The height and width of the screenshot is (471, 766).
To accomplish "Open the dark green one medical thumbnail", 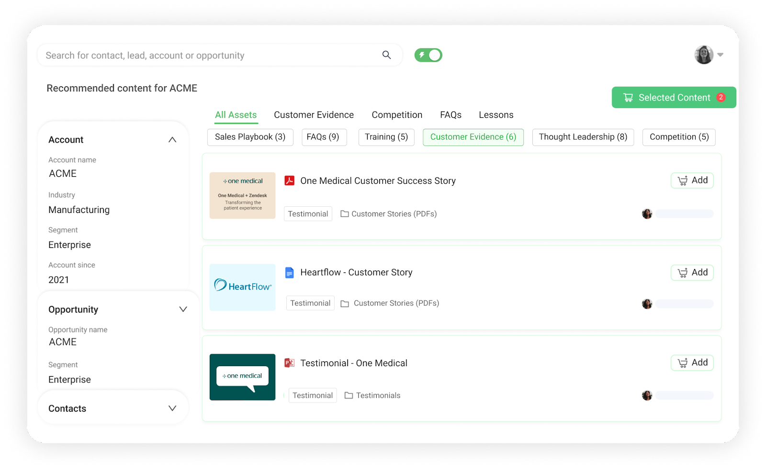I will coord(242,377).
